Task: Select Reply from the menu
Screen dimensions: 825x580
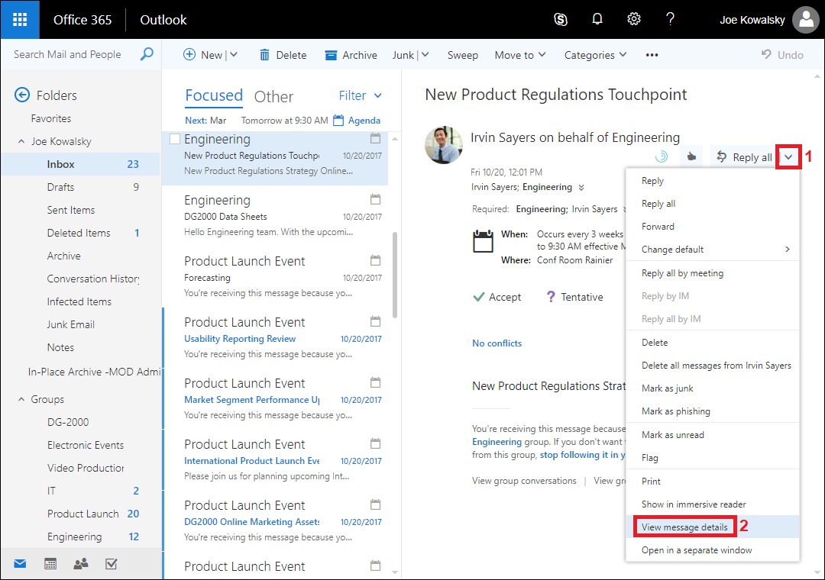Action: click(x=713, y=181)
